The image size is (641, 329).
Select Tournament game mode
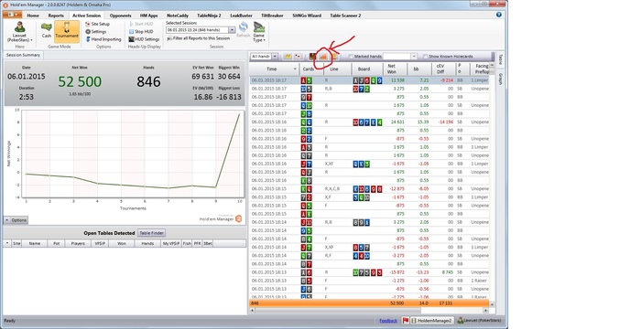67,30
